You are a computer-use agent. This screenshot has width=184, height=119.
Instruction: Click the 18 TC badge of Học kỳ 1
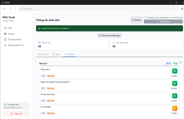point(168,63)
